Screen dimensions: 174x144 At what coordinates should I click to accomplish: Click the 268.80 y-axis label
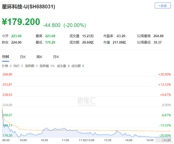click(x=7, y=74)
